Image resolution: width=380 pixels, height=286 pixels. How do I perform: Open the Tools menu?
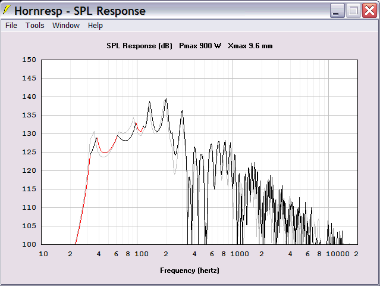point(35,26)
